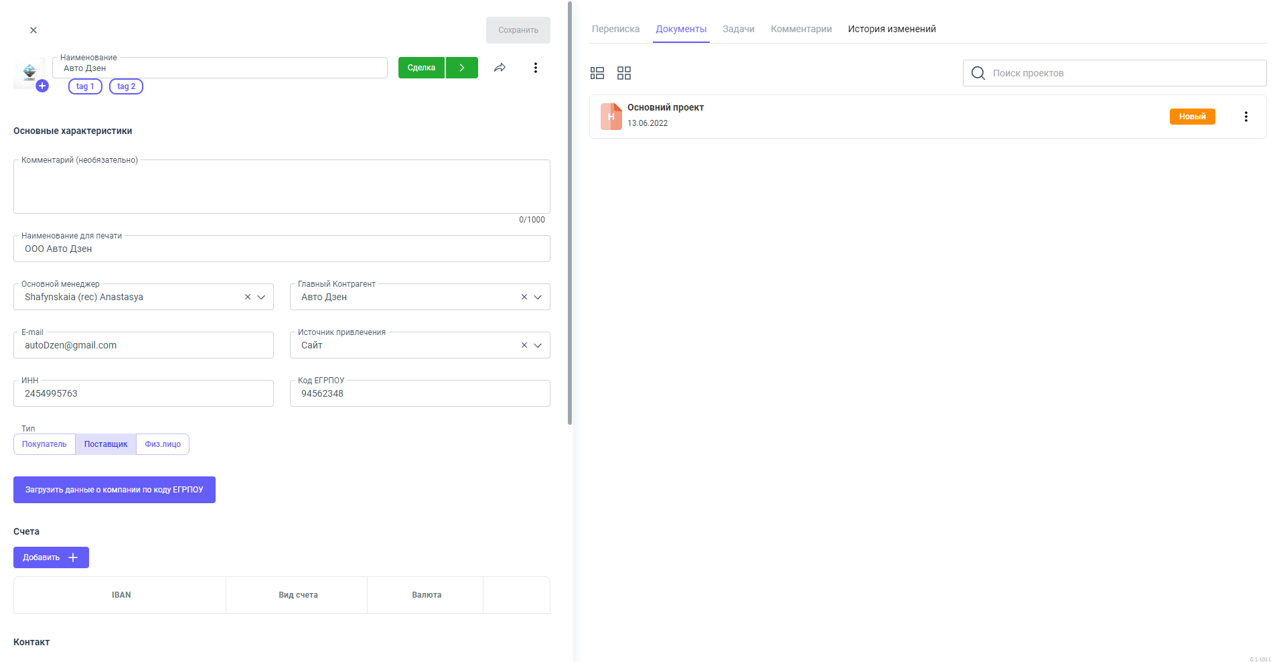Select Поставщик type
1281x662 pixels.
[106, 444]
